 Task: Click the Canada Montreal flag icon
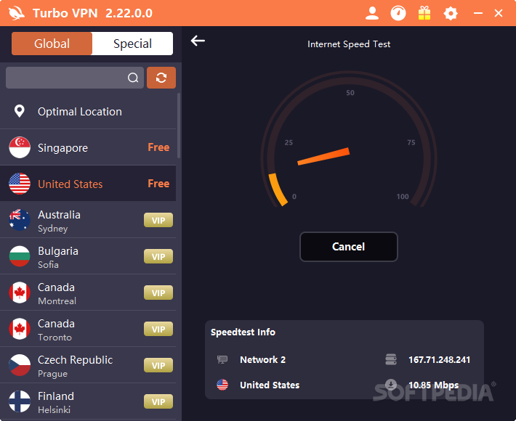pos(20,293)
